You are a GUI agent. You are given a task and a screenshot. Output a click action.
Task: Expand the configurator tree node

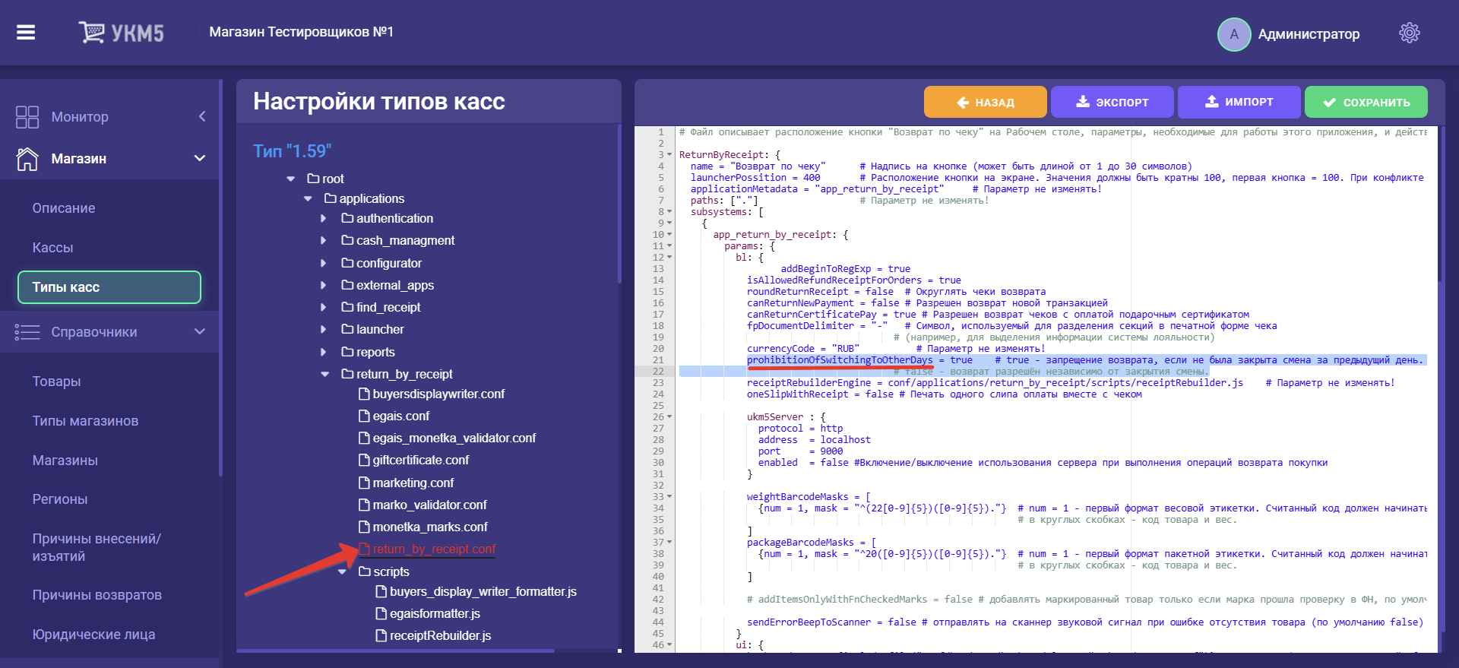(x=324, y=263)
